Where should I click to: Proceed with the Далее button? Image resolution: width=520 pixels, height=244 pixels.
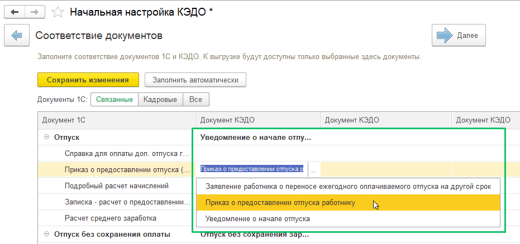[x=459, y=35]
